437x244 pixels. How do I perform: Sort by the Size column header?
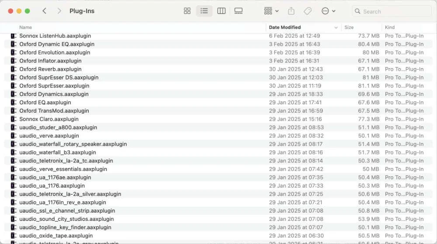[x=349, y=27]
